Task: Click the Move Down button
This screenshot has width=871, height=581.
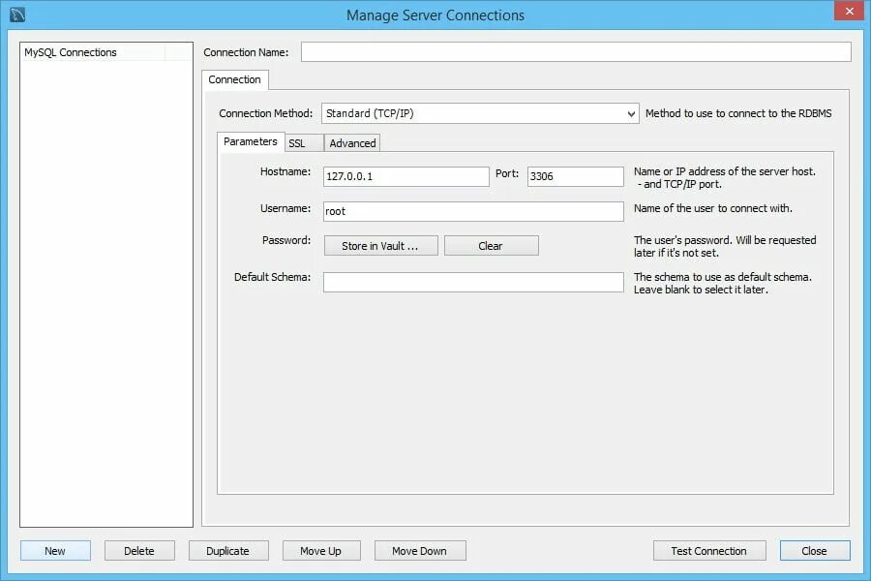Action: 420,550
